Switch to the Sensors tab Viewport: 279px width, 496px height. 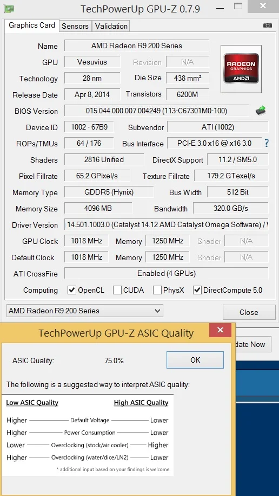click(75, 26)
